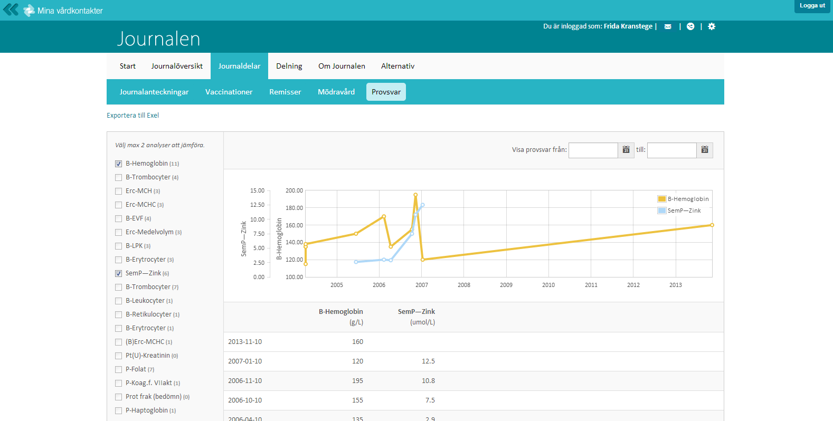Viewport: 833px width, 421px height.
Task: Check the B-Trombocyter (4) checkbox
Action: click(118, 177)
